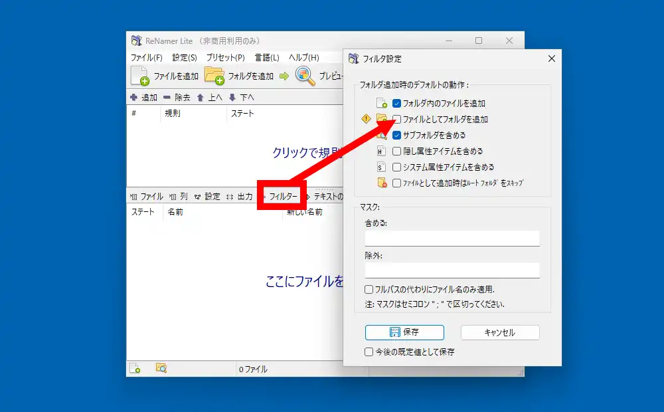The height and width of the screenshot is (412, 664).
Task: Toggle 今後の既定値として保存 checkbox
Action: (369, 352)
